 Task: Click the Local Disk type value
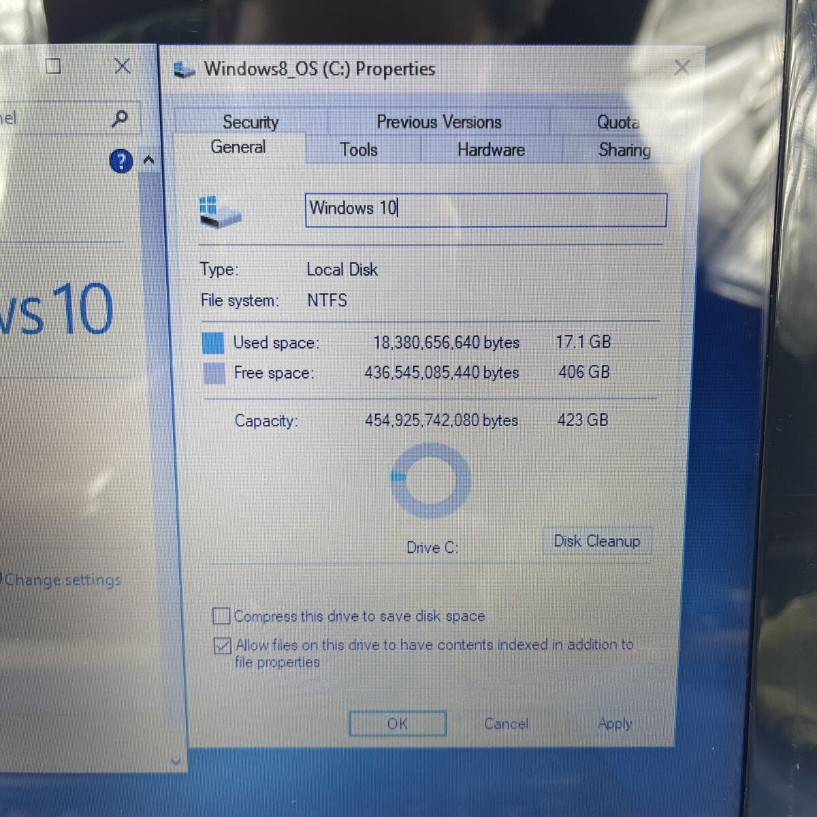pos(342,270)
